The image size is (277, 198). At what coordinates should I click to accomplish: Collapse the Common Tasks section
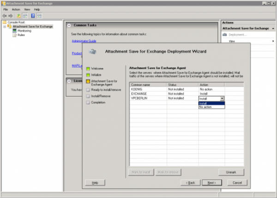(x=69, y=25)
